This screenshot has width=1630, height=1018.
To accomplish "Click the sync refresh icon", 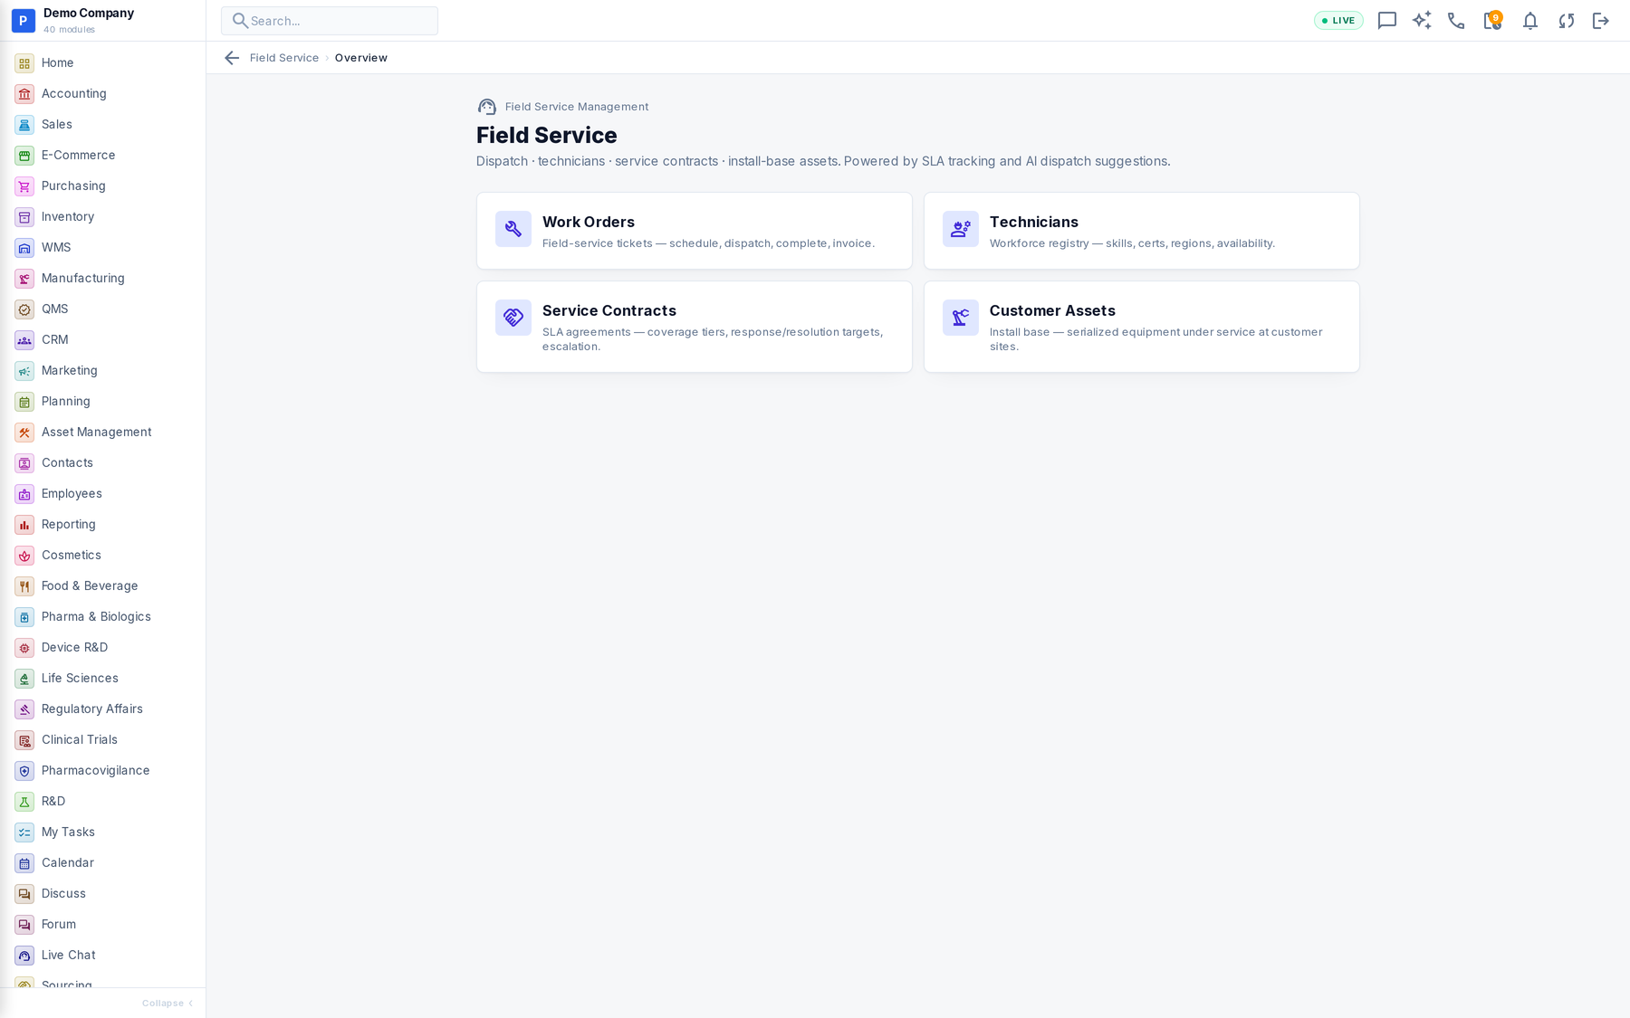I will click(1566, 21).
